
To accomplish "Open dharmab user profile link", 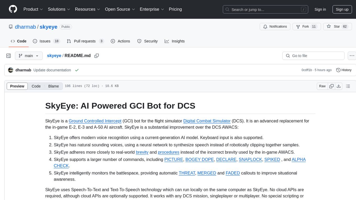I will coord(25,27).
